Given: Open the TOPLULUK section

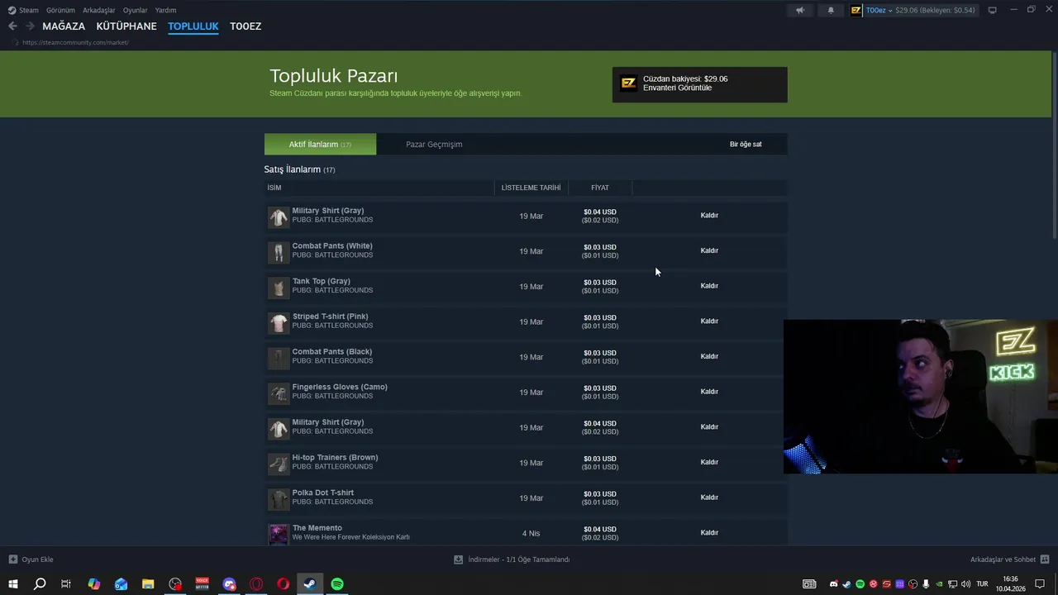Looking at the screenshot, I should [x=193, y=26].
